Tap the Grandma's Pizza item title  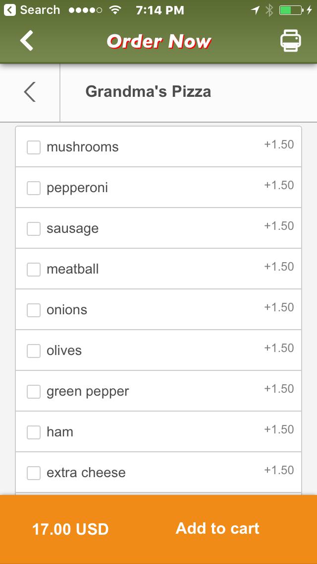click(148, 92)
